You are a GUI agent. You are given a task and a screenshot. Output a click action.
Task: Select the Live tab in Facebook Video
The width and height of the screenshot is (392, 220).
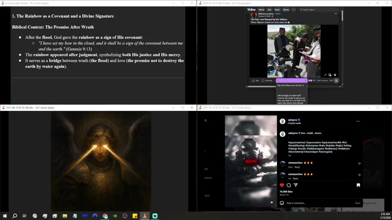(x=269, y=9)
